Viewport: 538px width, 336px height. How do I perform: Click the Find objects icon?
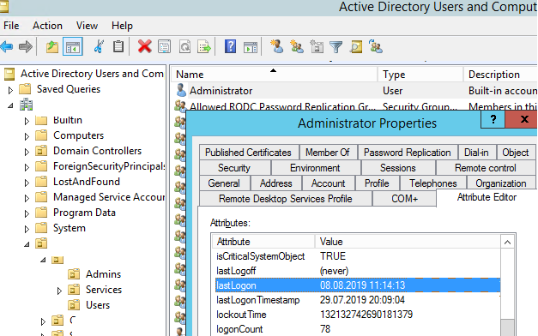point(356,46)
